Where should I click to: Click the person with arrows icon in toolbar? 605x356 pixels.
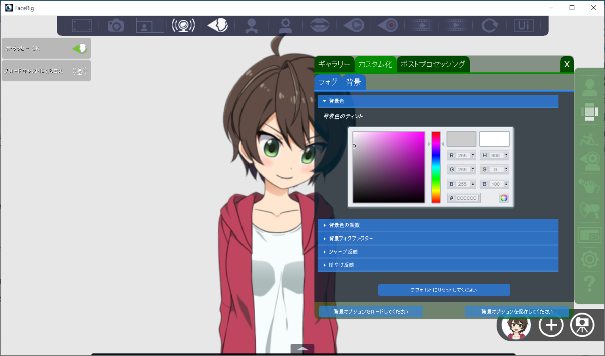click(x=251, y=25)
